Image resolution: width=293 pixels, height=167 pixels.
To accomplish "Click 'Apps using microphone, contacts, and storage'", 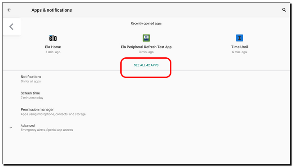I will 53,114.
